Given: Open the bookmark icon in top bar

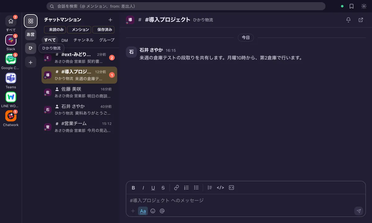Looking at the screenshot, I should tap(352, 6).
